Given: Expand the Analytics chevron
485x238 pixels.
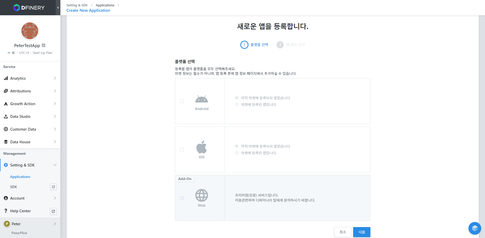Looking at the screenshot, I should click(55, 78).
